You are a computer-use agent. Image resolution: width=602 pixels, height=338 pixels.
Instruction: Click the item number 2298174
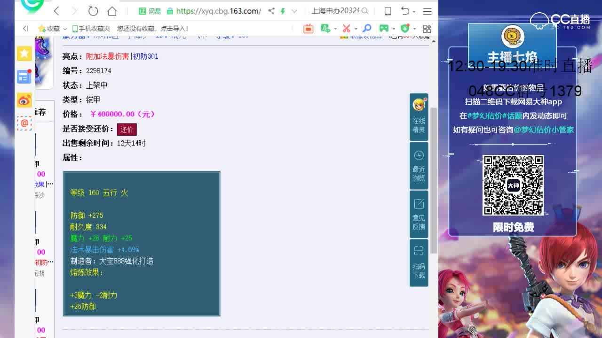[98, 71]
